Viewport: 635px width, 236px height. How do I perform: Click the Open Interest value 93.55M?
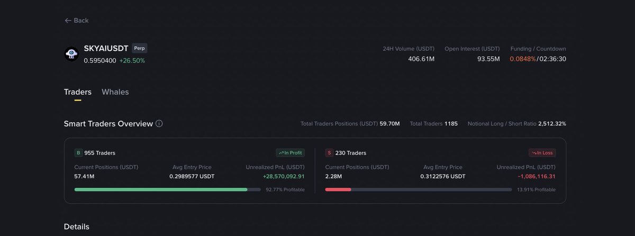coord(488,59)
